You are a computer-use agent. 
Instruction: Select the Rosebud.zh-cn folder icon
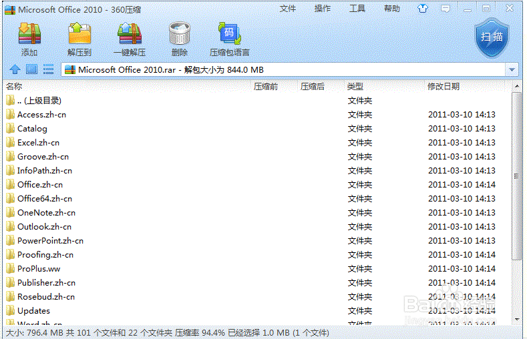pos(11,297)
